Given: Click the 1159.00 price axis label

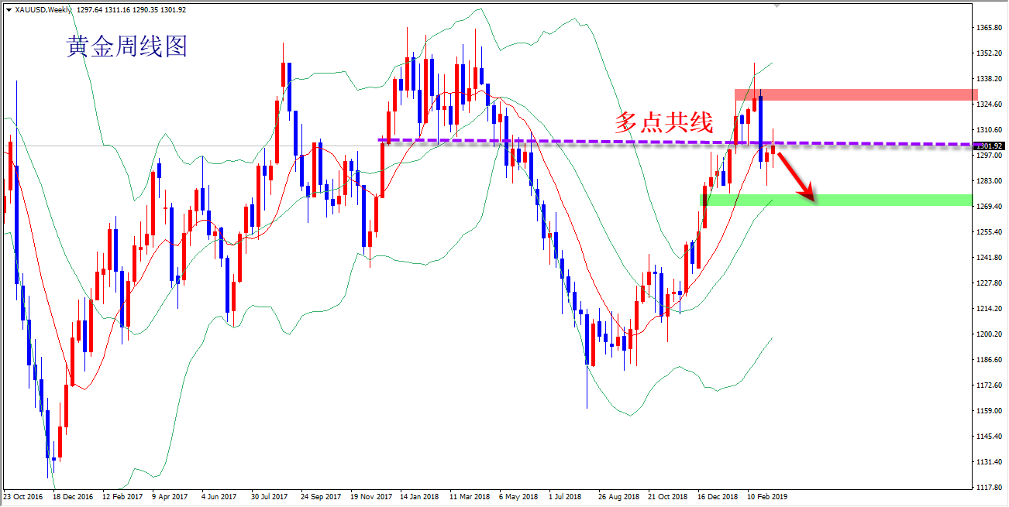Looking at the screenshot, I should point(990,411).
